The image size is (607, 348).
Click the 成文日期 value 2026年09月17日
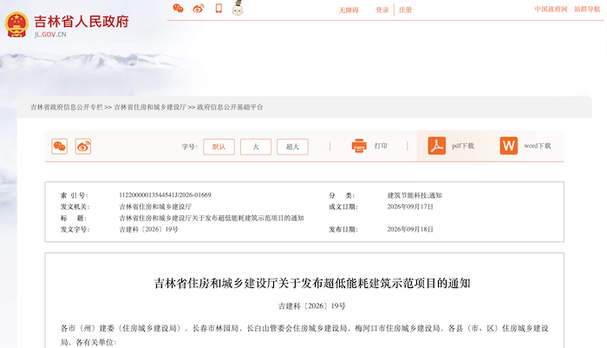coord(410,207)
